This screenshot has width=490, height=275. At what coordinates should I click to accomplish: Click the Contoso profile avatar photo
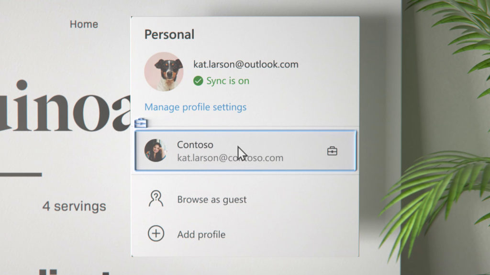pyautogui.click(x=156, y=150)
